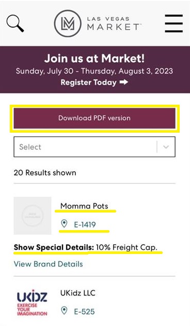Click the UKidz LLC exhibitor name
This screenshot has height=326, width=190.
point(78,293)
